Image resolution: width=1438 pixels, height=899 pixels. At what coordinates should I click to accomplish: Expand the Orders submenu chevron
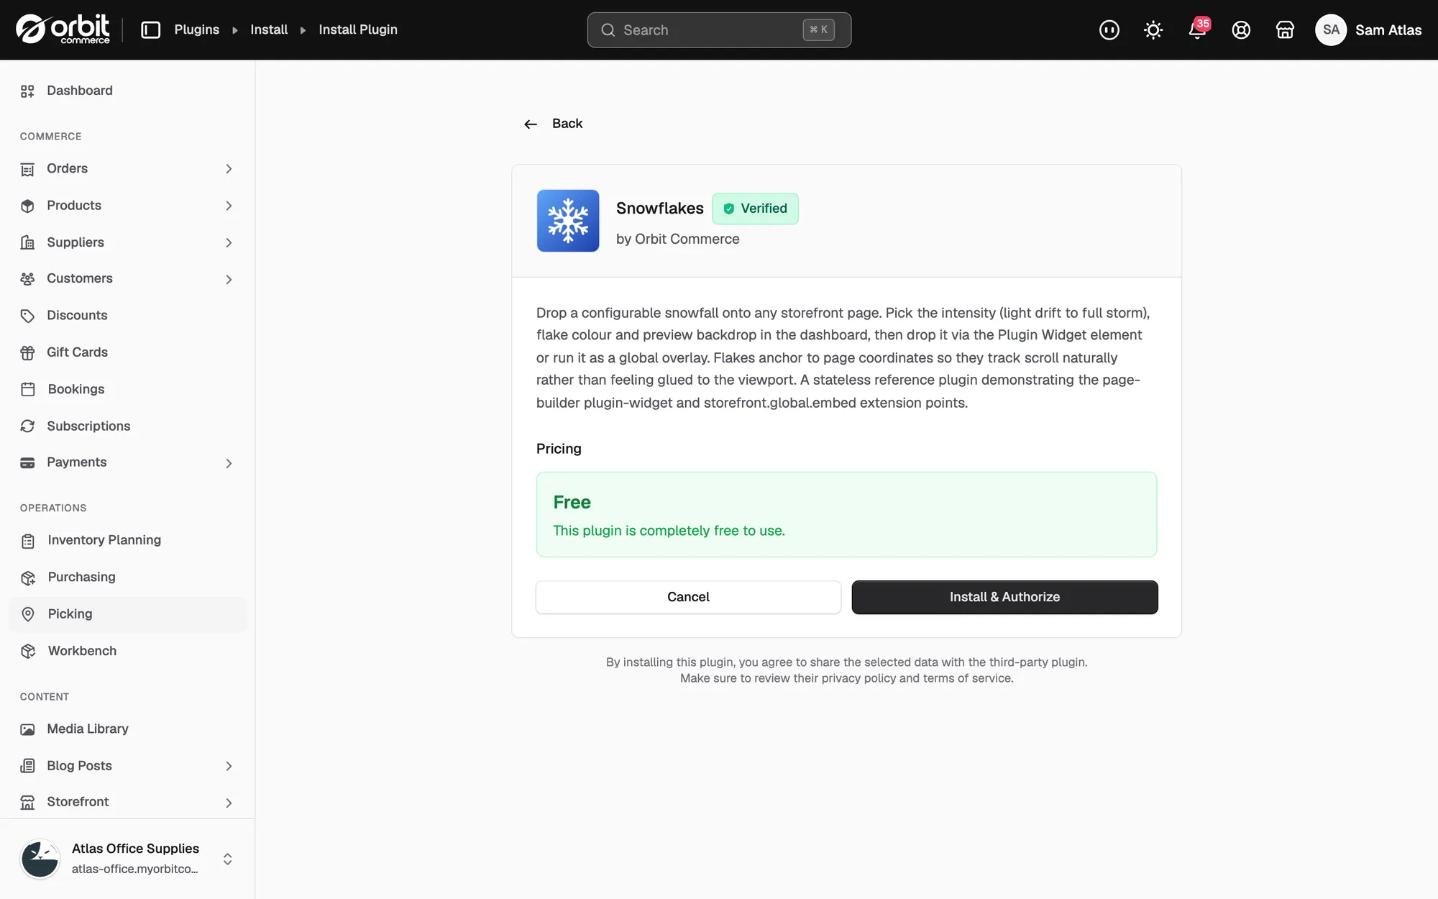(x=229, y=169)
